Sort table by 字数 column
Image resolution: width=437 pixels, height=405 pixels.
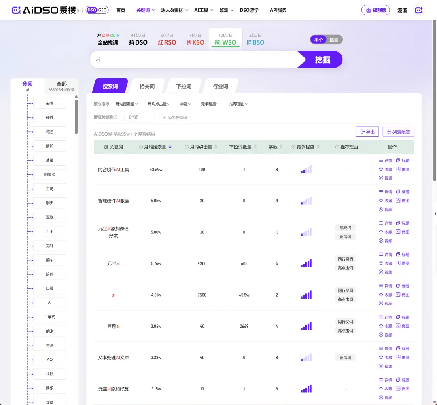(x=281, y=147)
